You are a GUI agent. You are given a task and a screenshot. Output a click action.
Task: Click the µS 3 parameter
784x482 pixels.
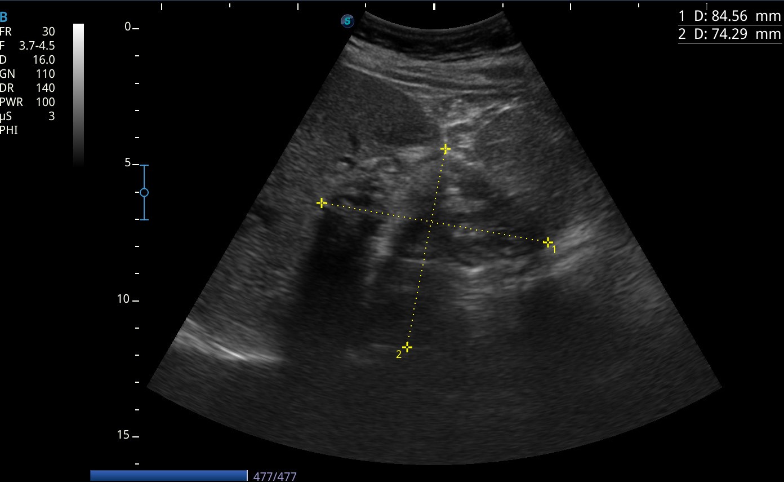pos(27,116)
